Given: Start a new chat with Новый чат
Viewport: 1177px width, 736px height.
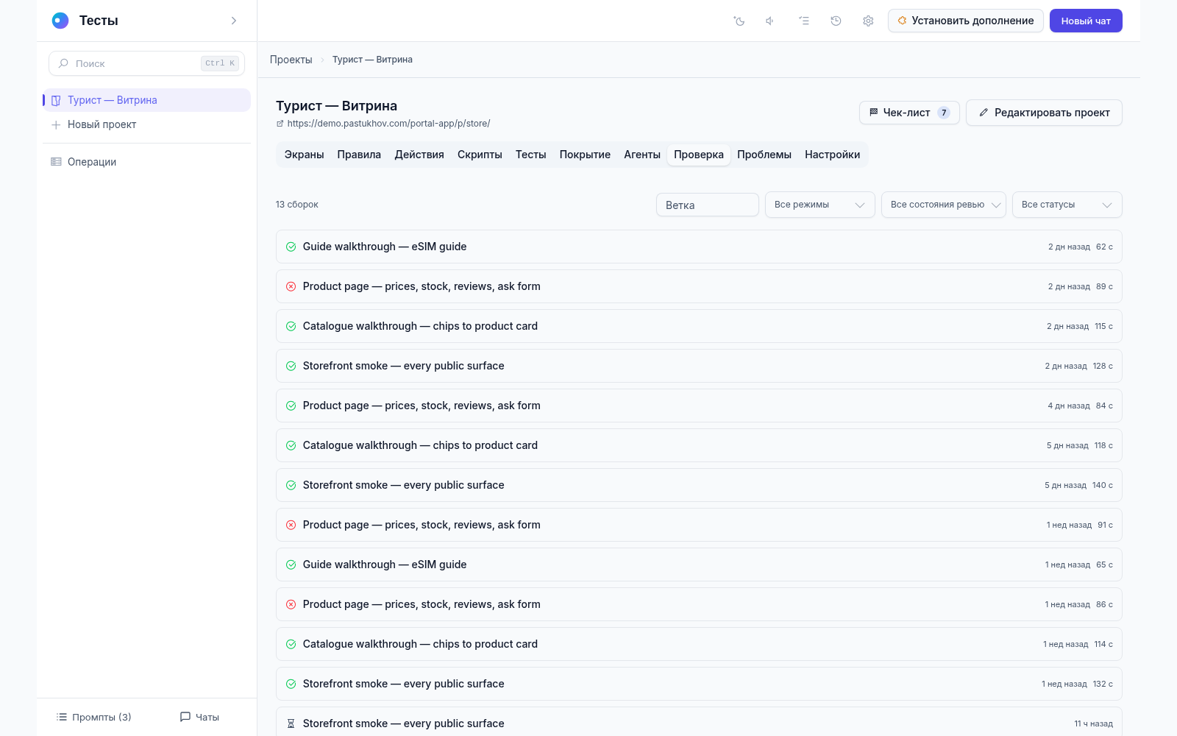Looking at the screenshot, I should pyautogui.click(x=1086, y=21).
